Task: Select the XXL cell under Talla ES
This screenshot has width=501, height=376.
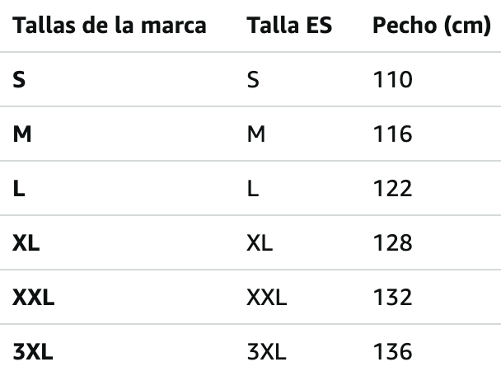Action: 267,298
